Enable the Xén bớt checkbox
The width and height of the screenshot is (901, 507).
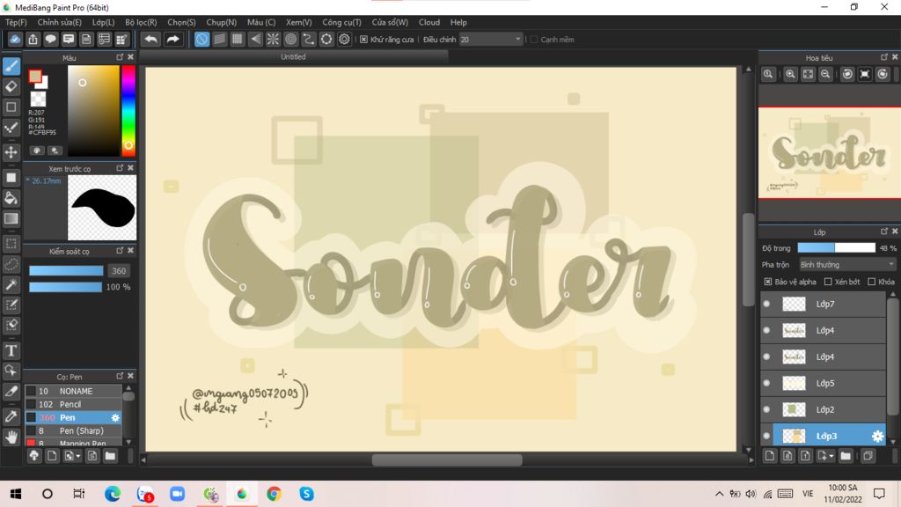click(828, 282)
